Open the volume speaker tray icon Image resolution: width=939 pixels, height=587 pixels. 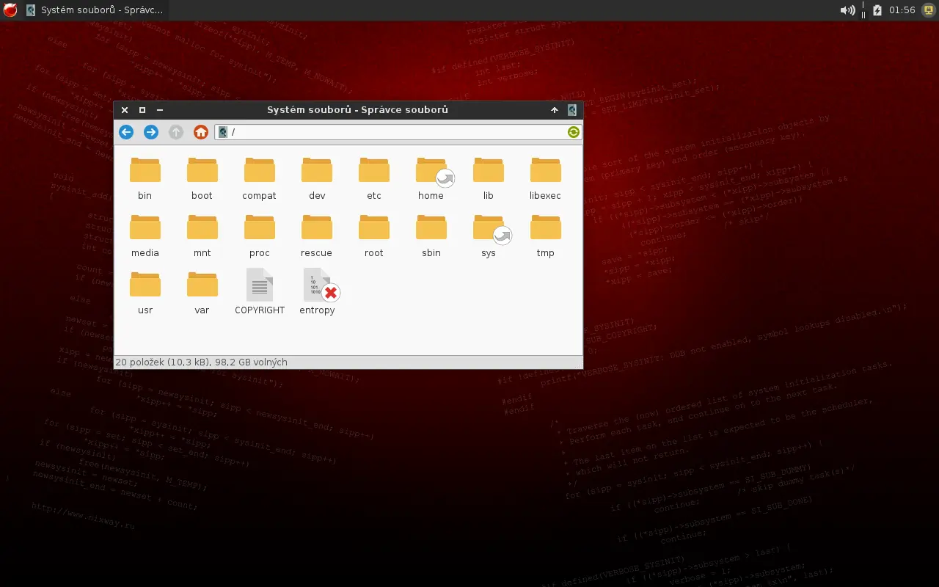pyautogui.click(x=847, y=10)
